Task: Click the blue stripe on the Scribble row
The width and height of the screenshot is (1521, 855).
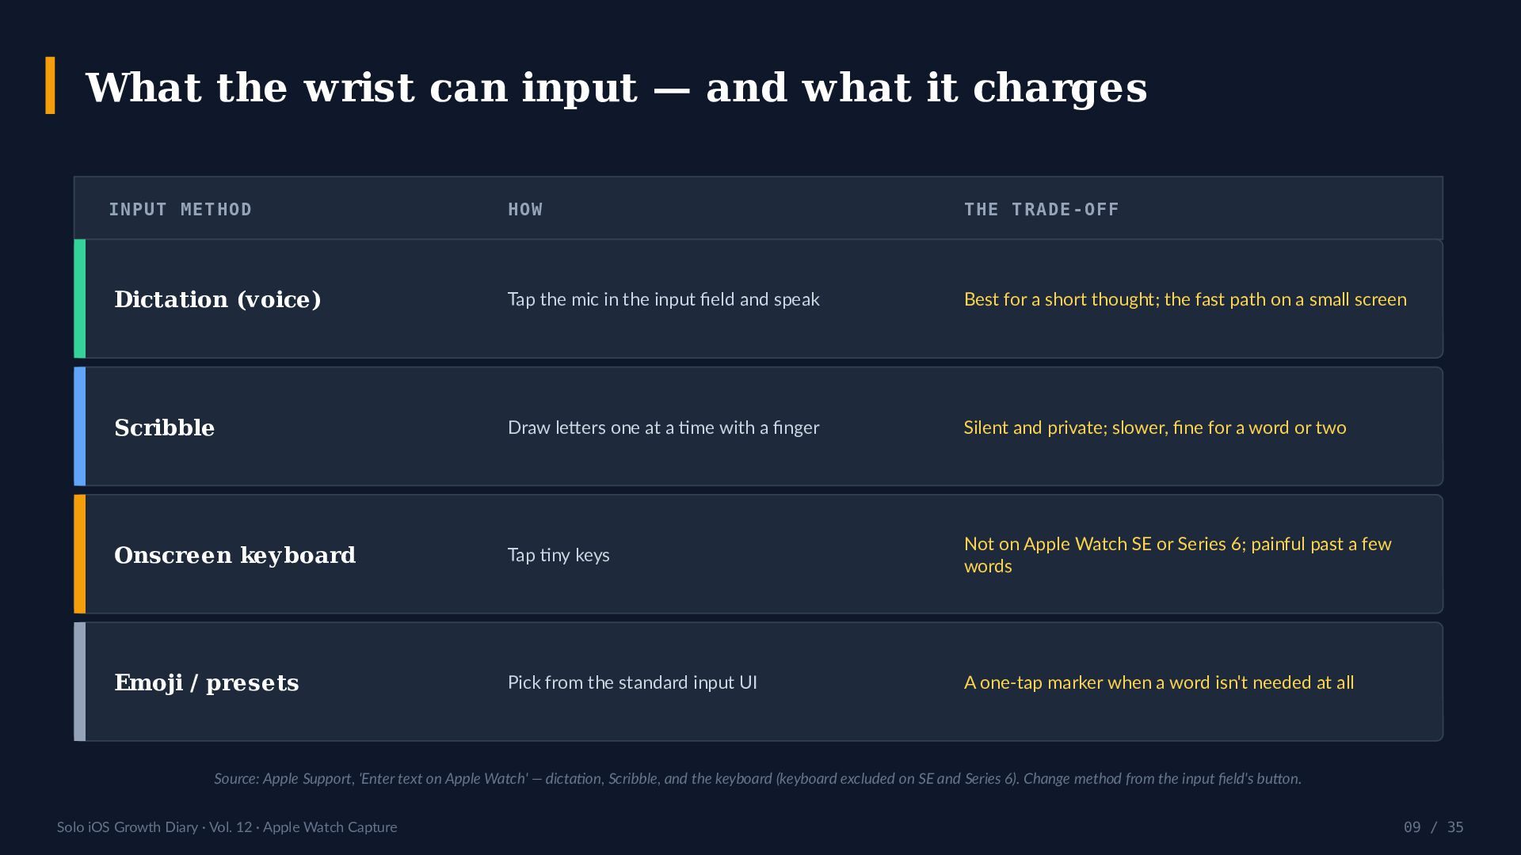Action: coord(79,426)
